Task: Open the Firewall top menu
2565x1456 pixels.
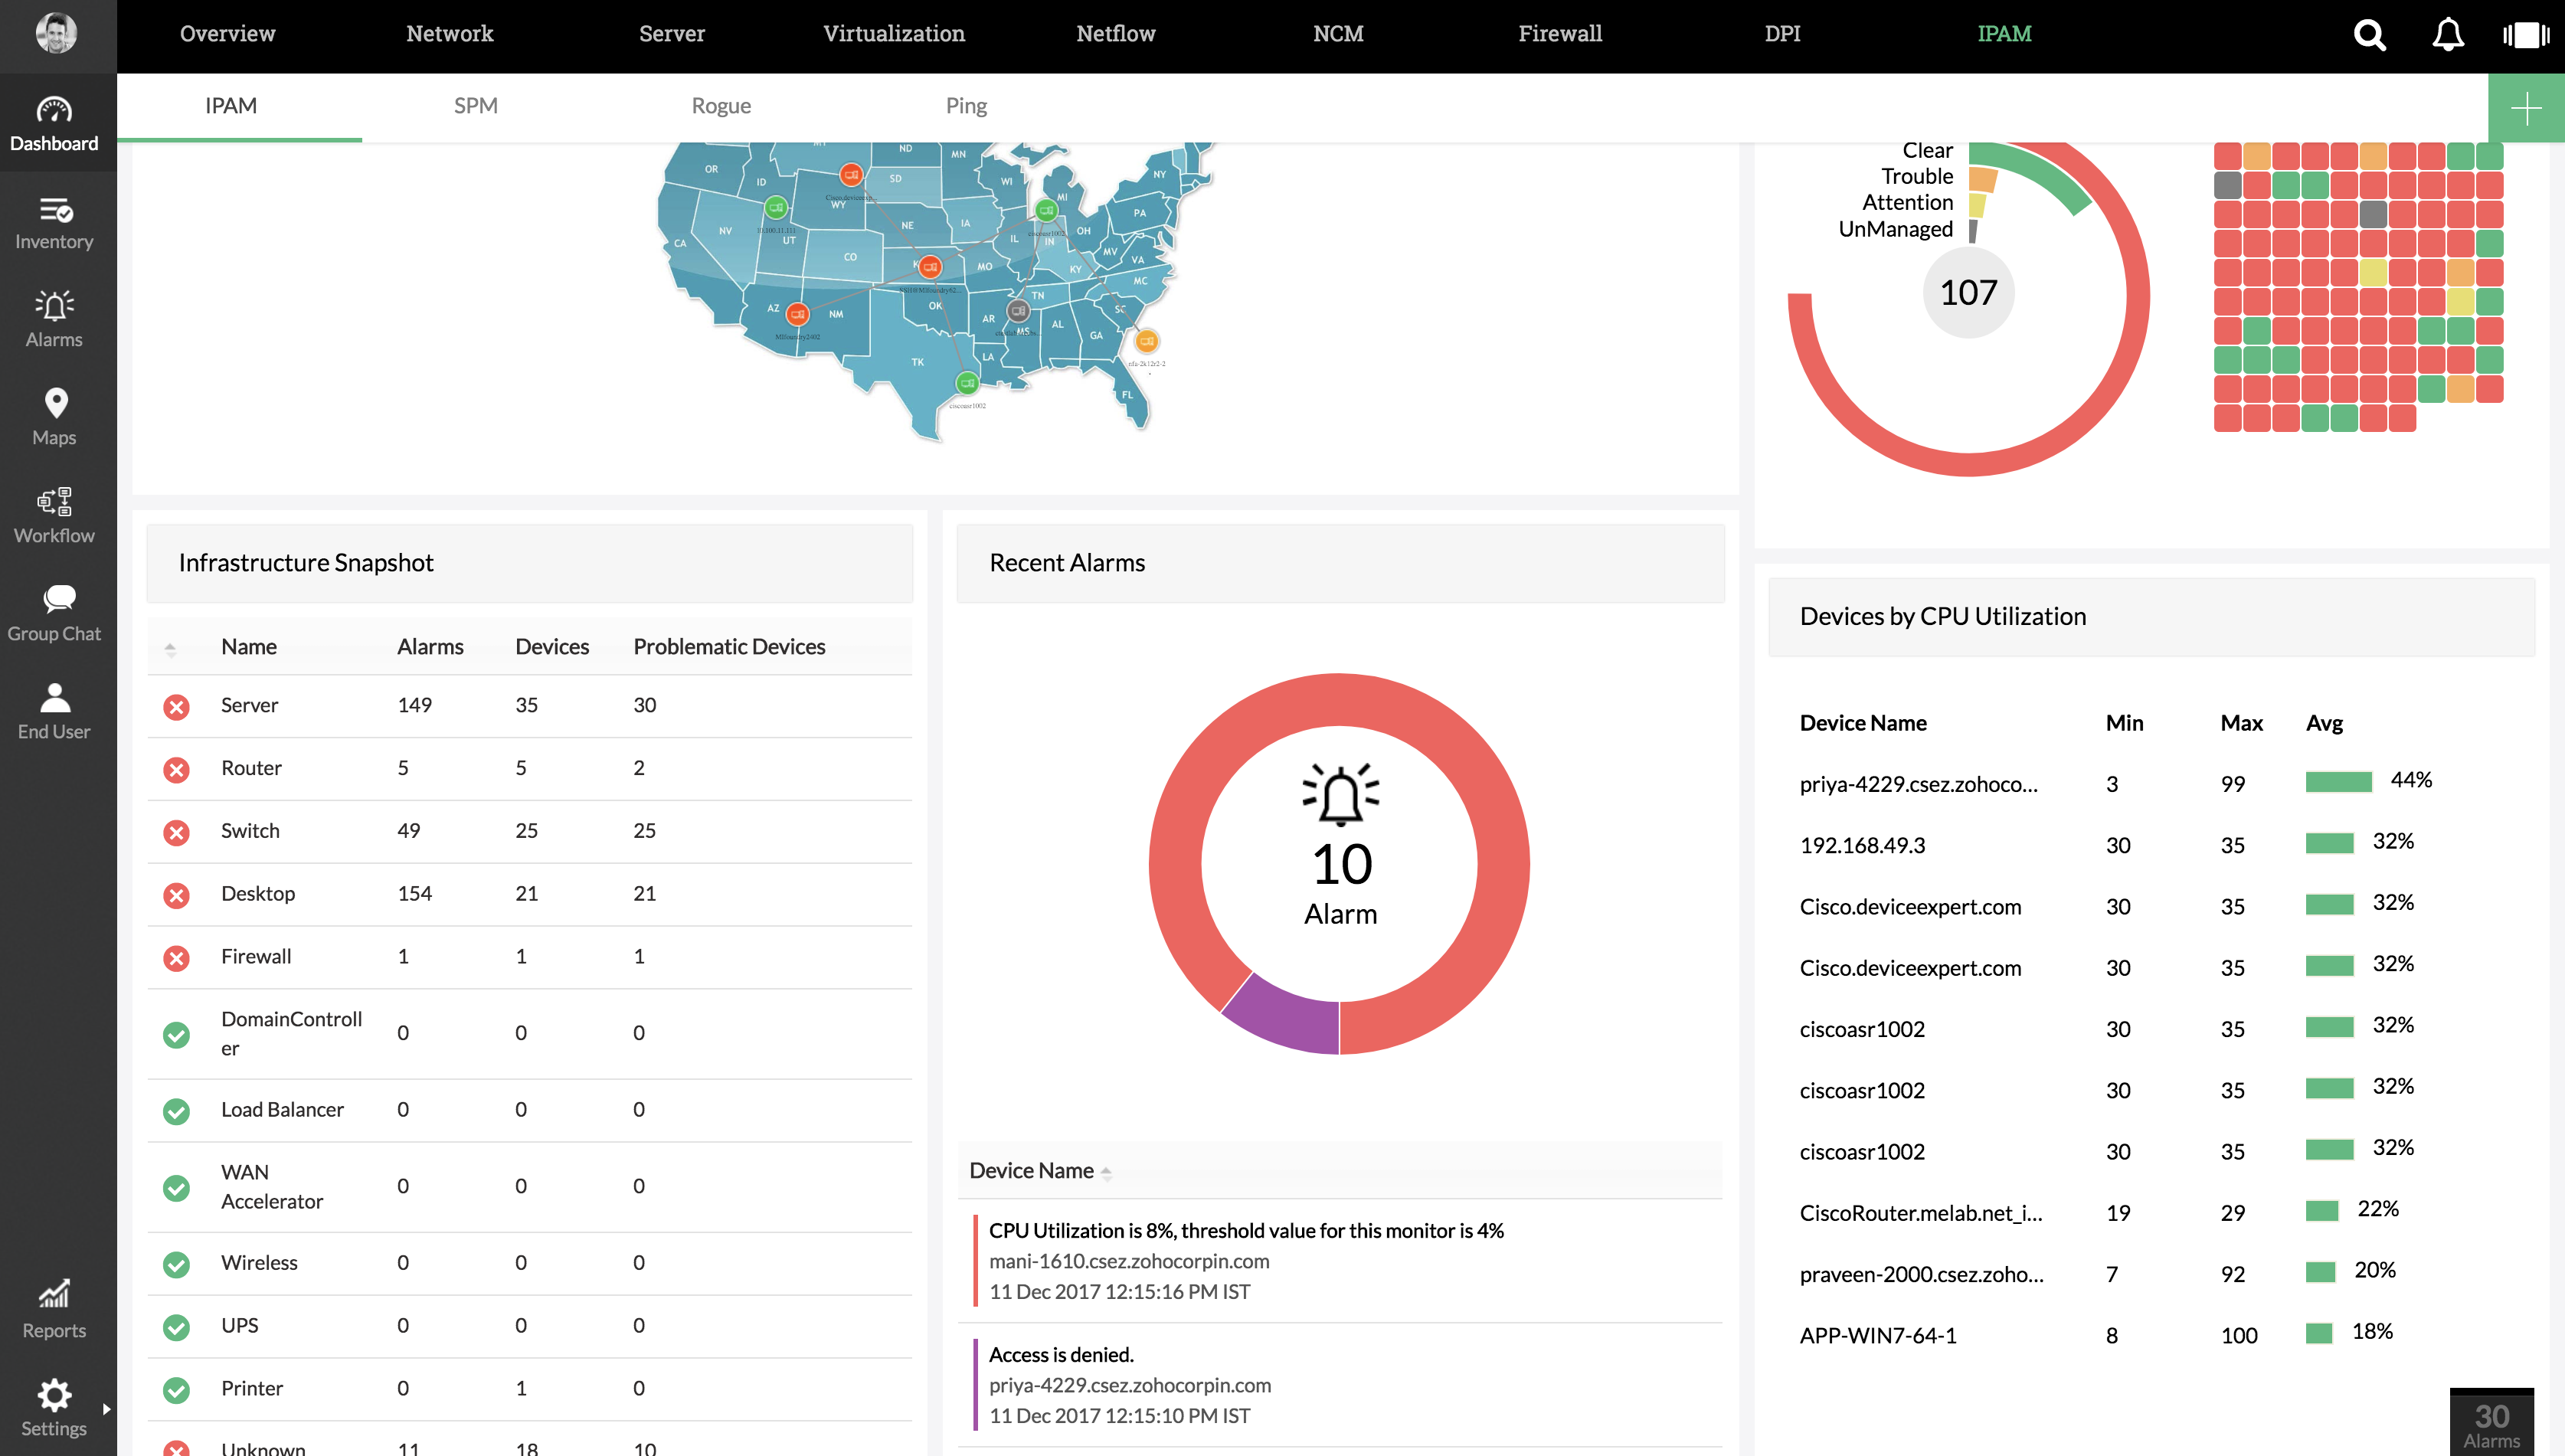Action: coord(1559,34)
